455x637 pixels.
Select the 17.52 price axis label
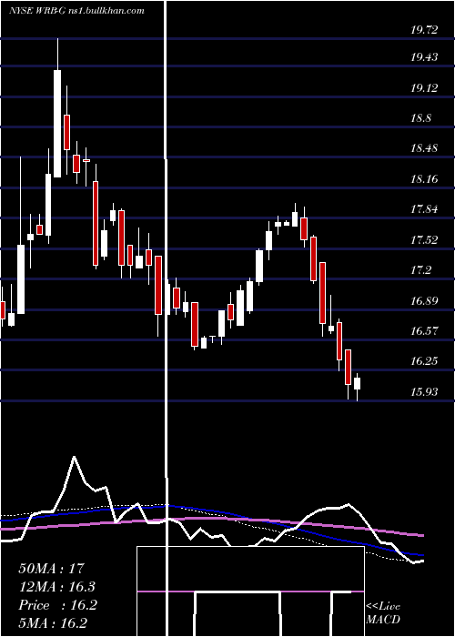pos(424,239)
